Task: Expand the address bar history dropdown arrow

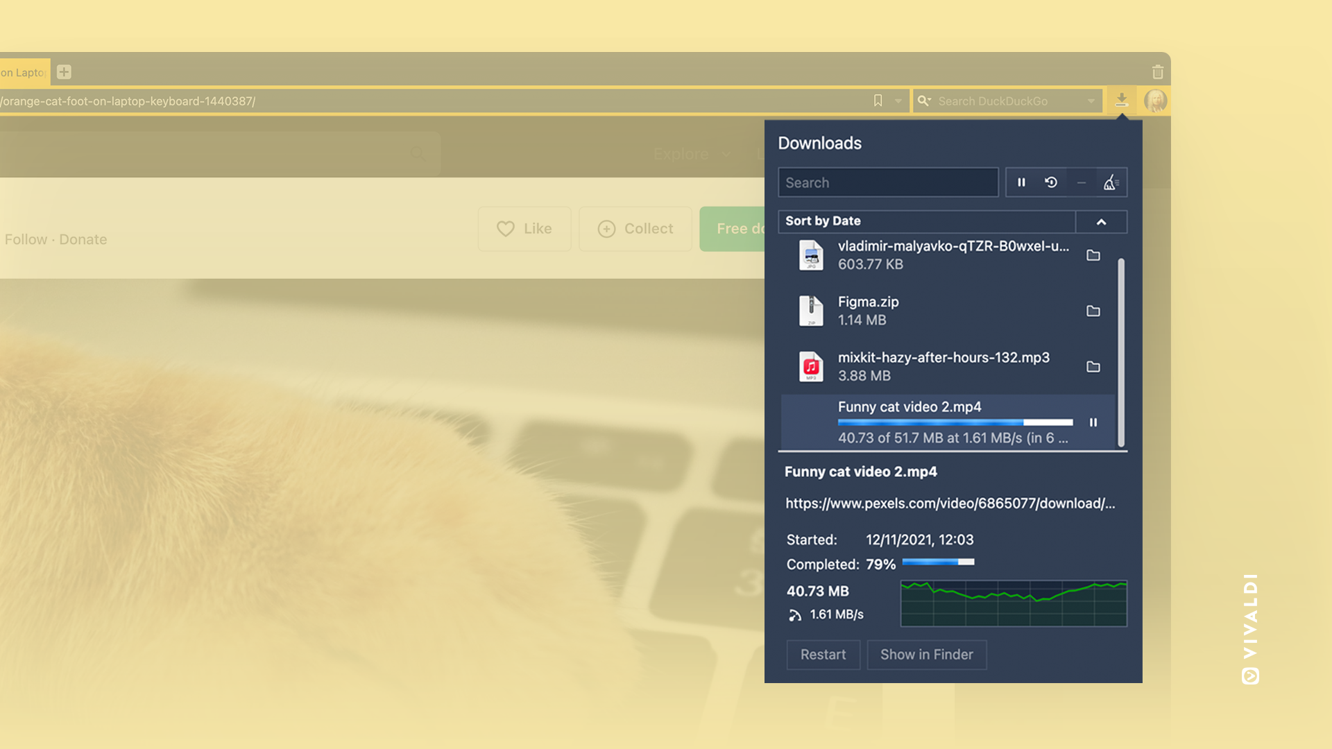Action: 898,101
